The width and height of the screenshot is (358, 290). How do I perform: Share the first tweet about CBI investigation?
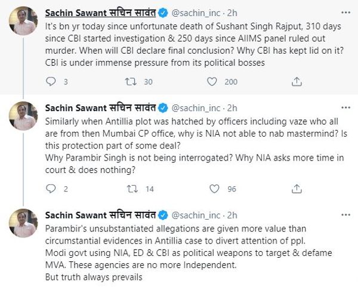(x=297, y=82)
